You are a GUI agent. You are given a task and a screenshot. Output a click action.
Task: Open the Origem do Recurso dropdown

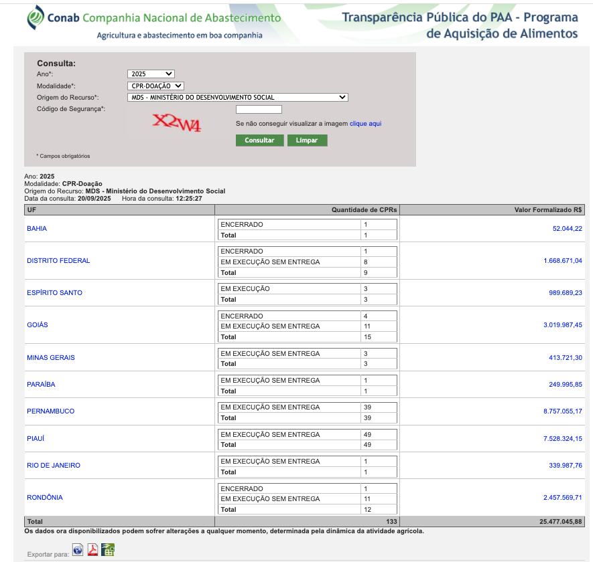[238, 97]
